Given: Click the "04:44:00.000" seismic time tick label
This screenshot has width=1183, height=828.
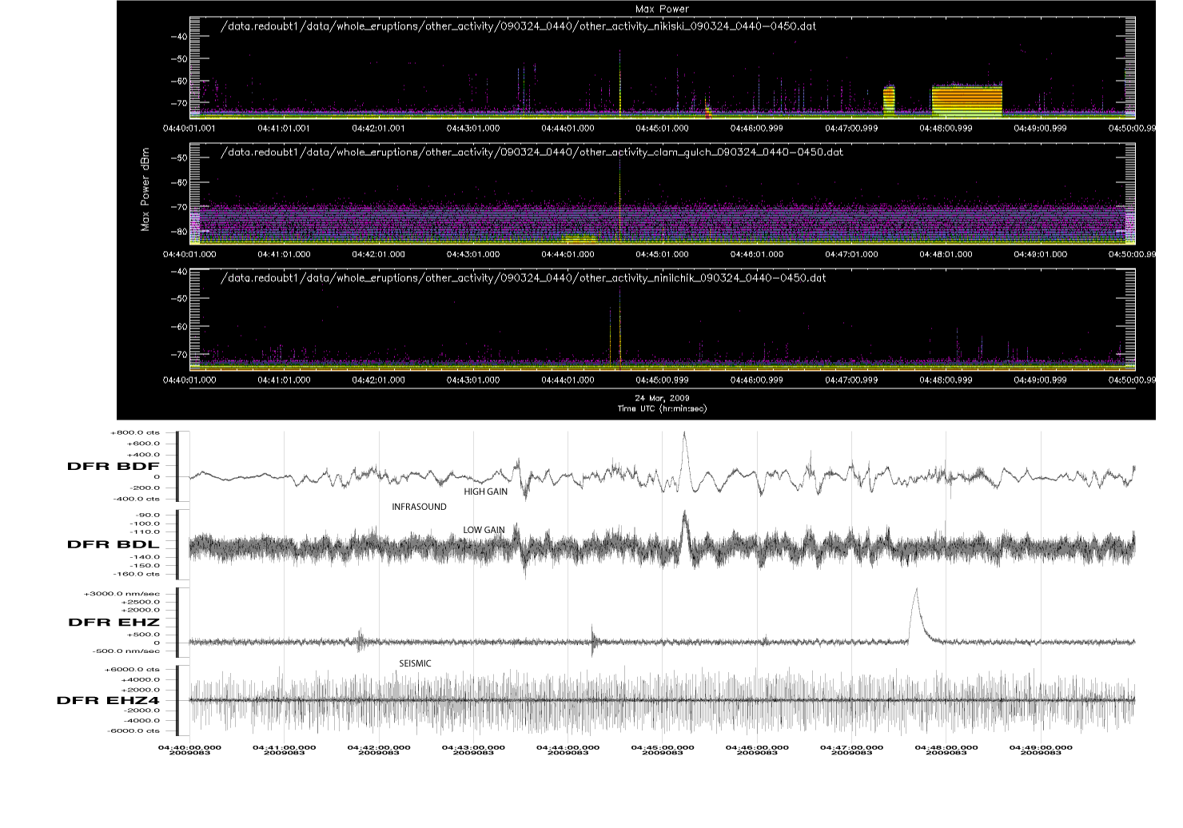Looking at the screenshot, I should coord(568,747).
